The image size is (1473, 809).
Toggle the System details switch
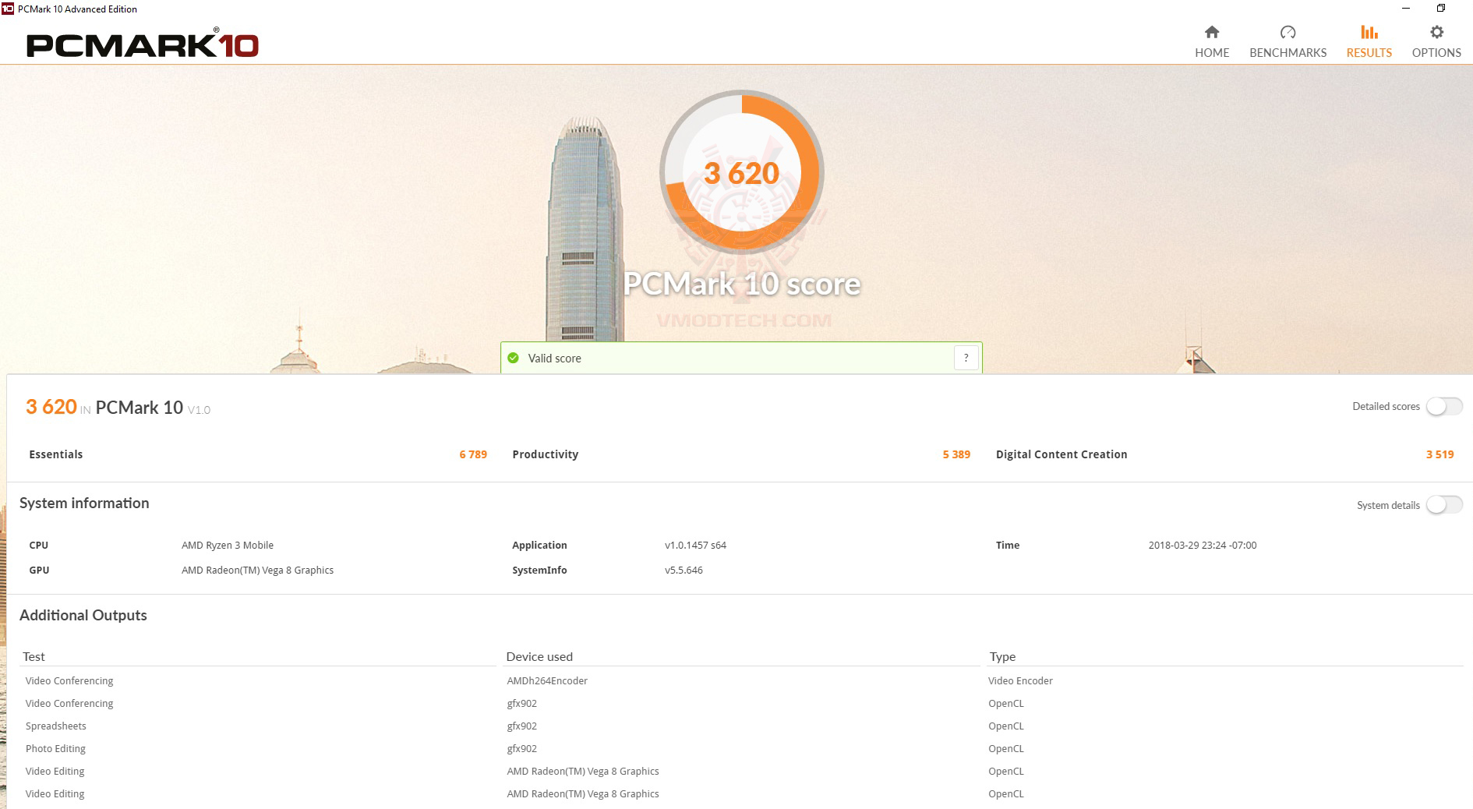(x=1444, y=505)
